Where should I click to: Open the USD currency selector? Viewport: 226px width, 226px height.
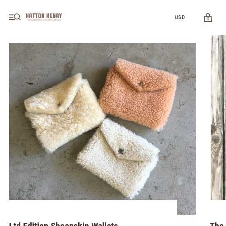click(x=180, y=17)
